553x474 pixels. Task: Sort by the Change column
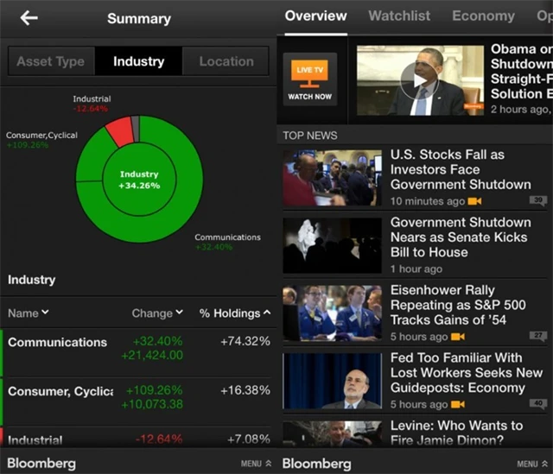click(157, 313)
